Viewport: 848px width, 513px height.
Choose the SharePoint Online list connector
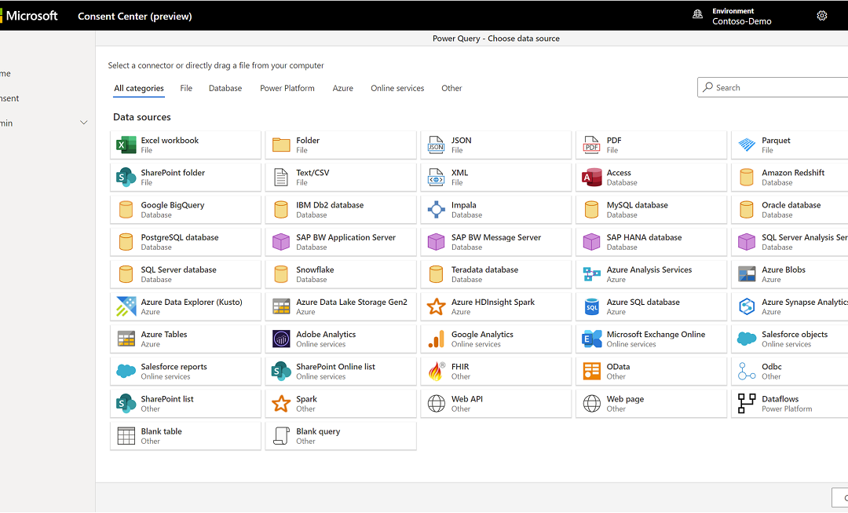tap(341, 372)
